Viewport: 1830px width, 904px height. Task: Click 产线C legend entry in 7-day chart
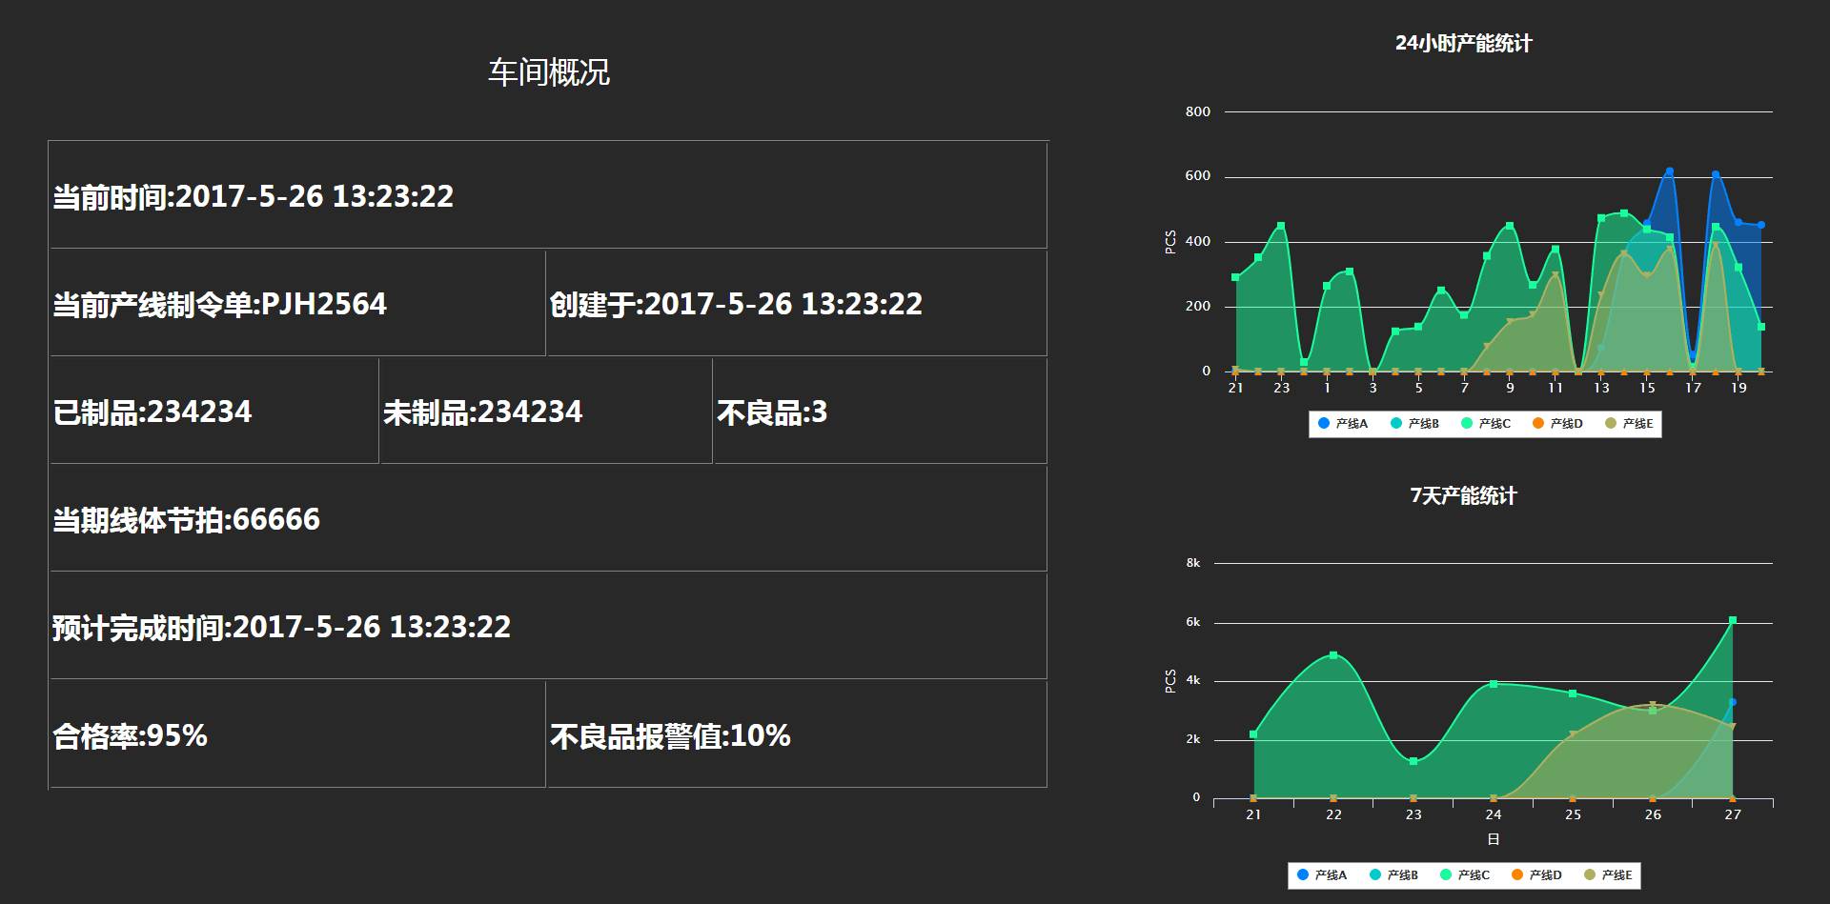1465,875
